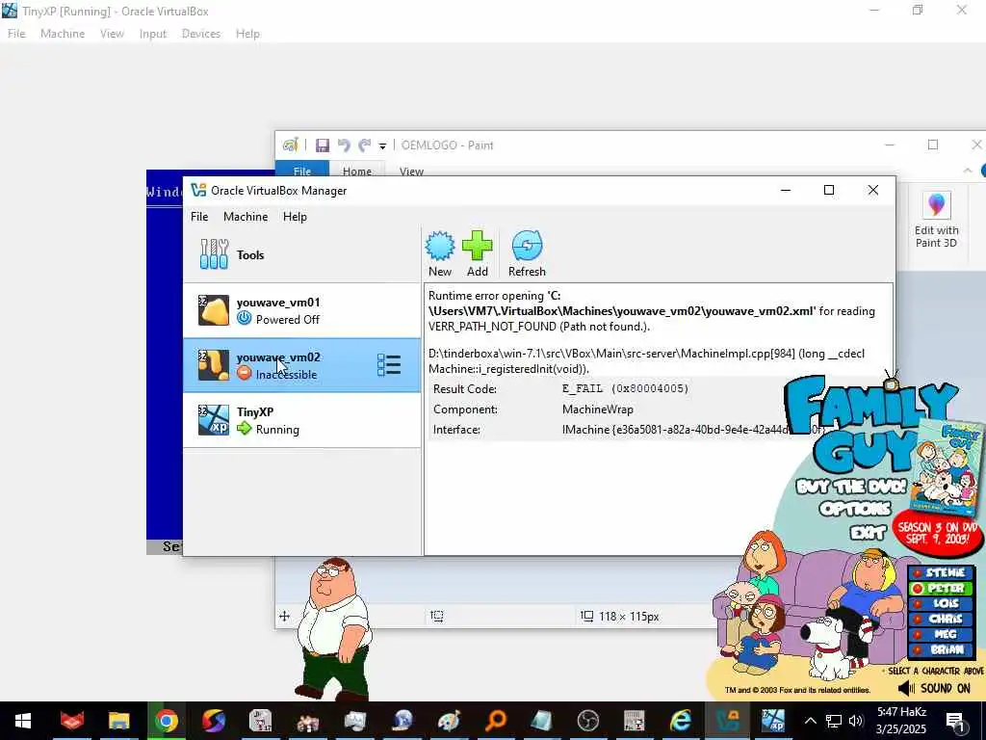
Task: Click the green Add machine icon
Action: tap(477, 253)
